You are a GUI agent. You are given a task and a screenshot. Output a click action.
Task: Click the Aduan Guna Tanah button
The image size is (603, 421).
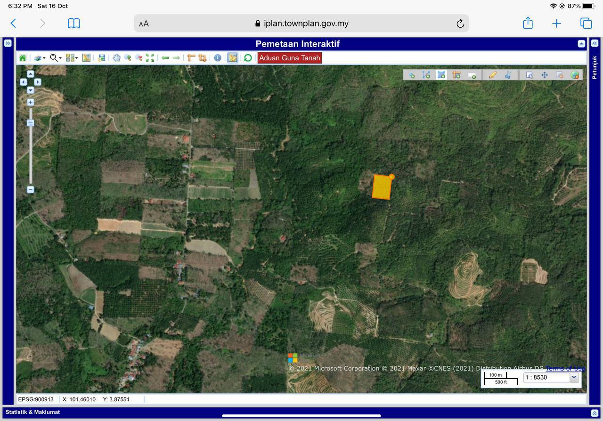[290, 58]
